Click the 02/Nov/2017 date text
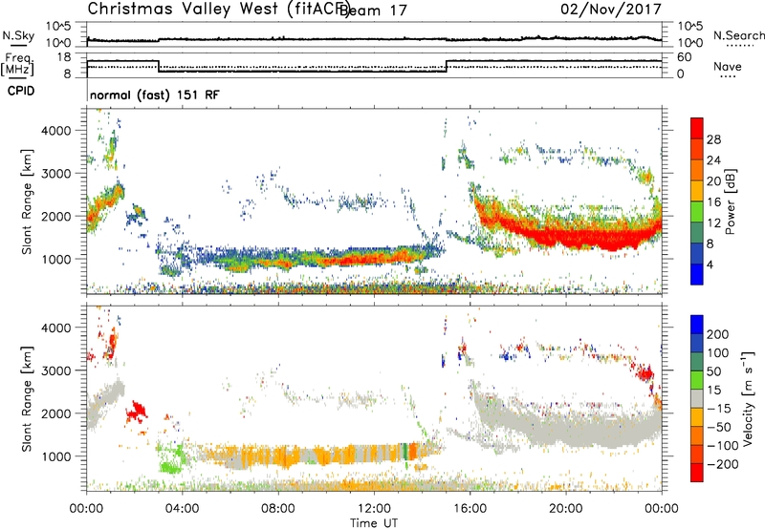This screenshot has width=765, height=529. pyautogui.click(x=611, y=10)
